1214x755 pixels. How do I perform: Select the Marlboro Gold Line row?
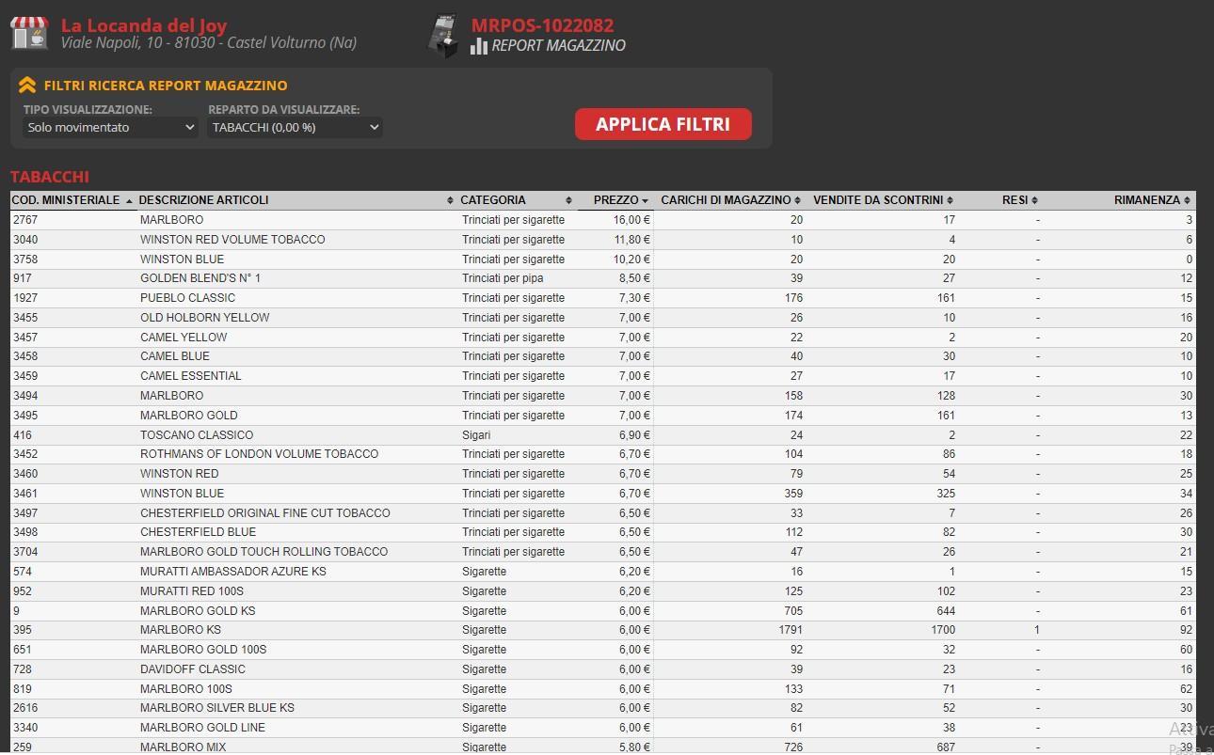pyautogui.click(x=602, y=728)
